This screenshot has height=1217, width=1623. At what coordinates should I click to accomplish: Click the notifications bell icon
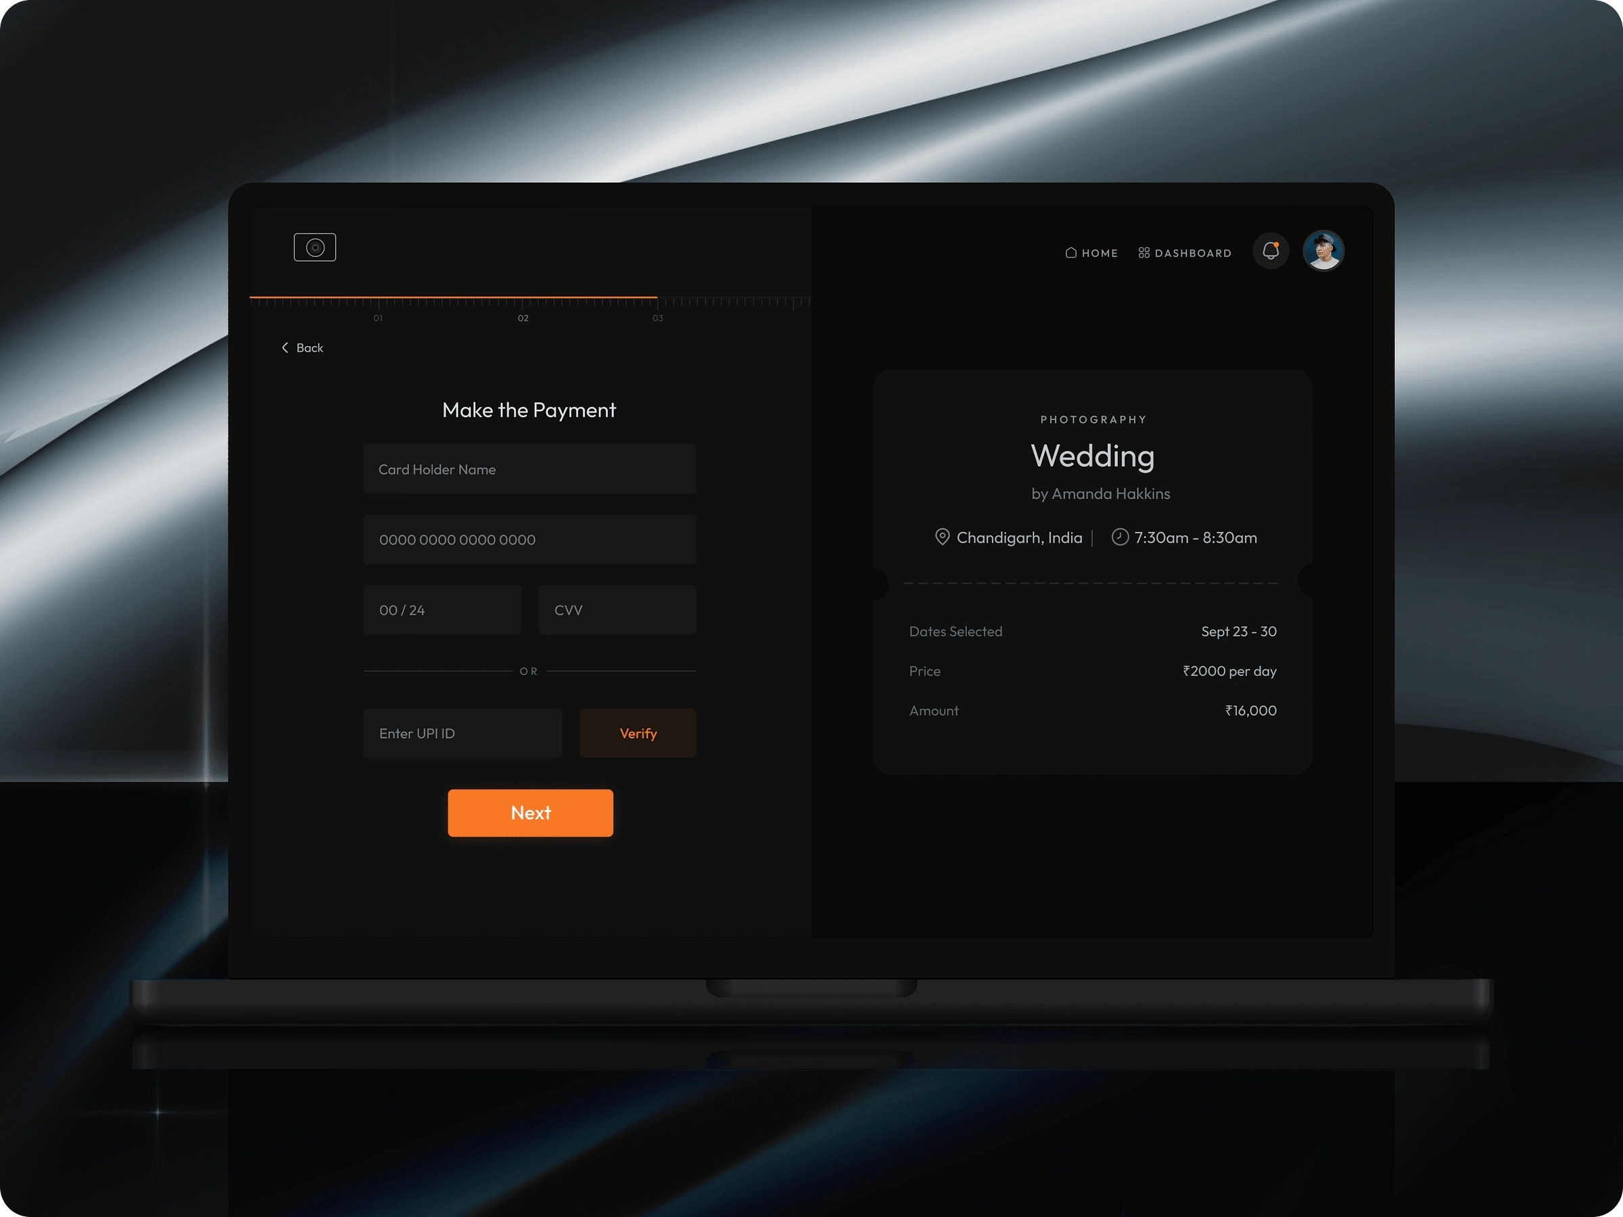(1270, 251)
